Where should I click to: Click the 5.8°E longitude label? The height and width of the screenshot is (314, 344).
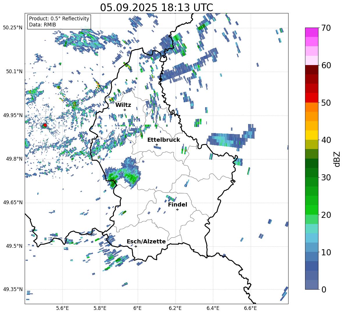pos(100,308)
